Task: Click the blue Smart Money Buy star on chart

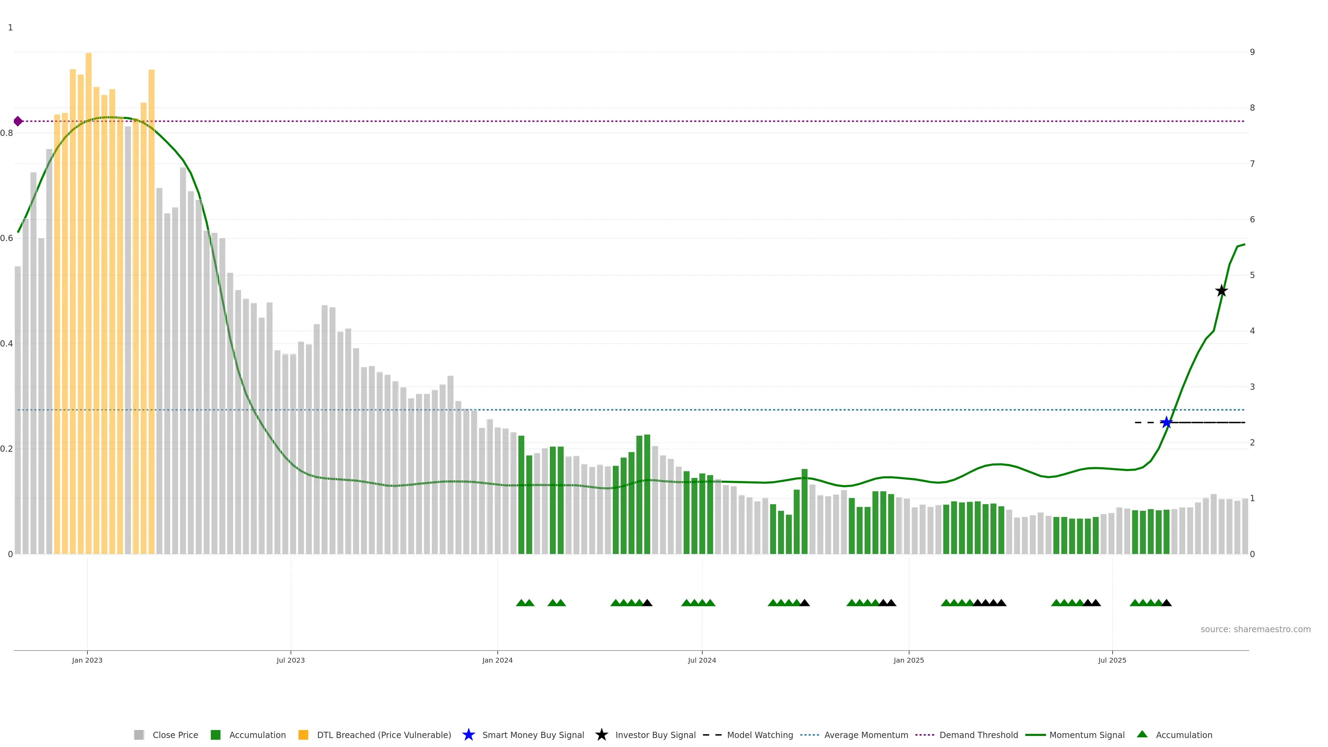Action: click(x=1166, y=423)
